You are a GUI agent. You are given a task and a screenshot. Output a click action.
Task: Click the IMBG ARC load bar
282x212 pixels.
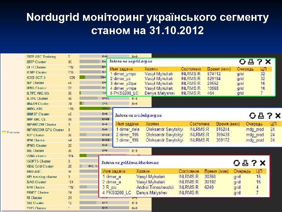(96, 109)
